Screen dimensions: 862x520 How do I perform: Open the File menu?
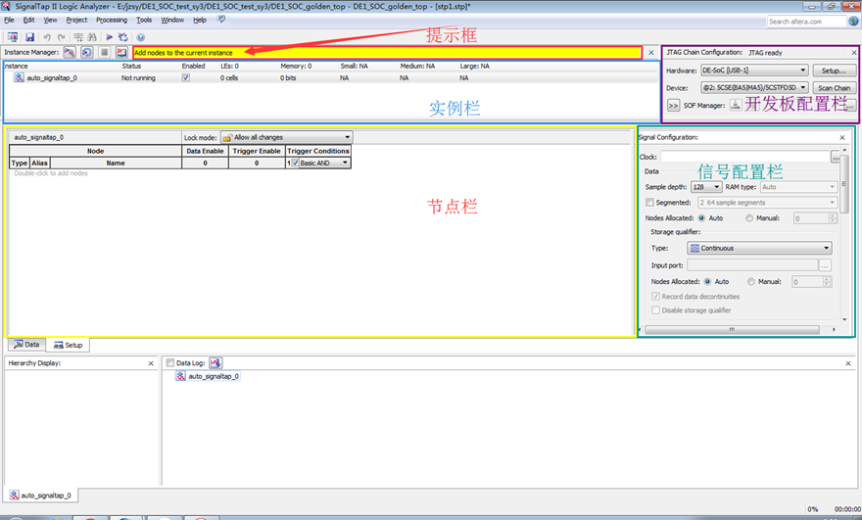click(x=9, y=20)
